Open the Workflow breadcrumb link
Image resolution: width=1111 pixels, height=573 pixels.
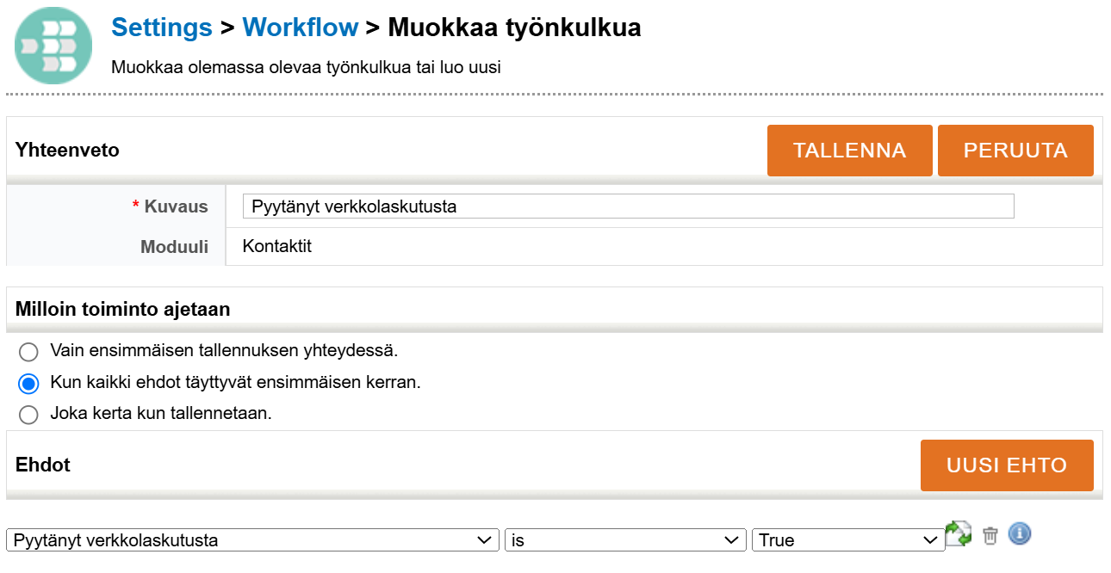[301, 27]
